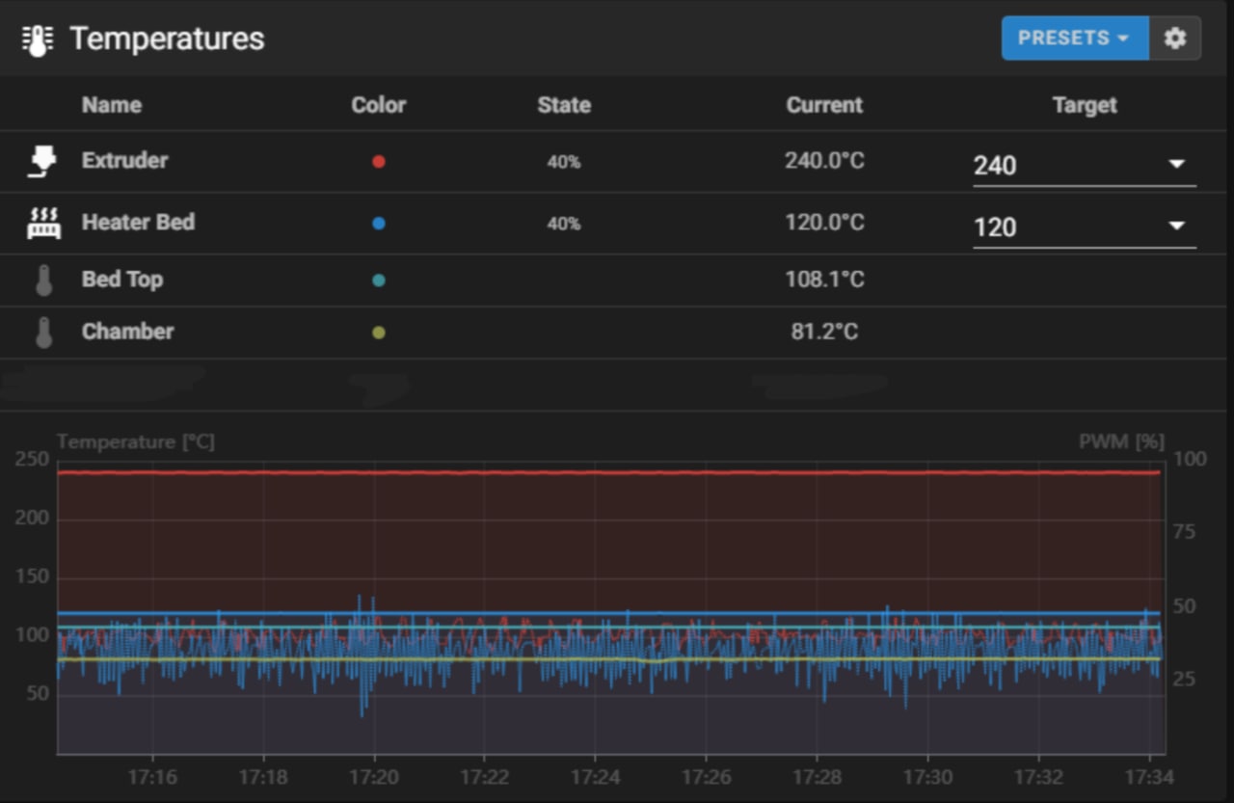Screen dimensions: 1234x803
Task: Select the Heater Bed name label
Action: point(138,222)
